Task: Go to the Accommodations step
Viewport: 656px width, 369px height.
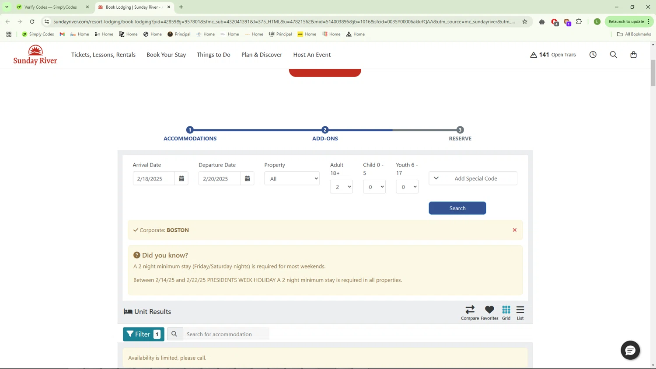Action: [x=190, y=134]
